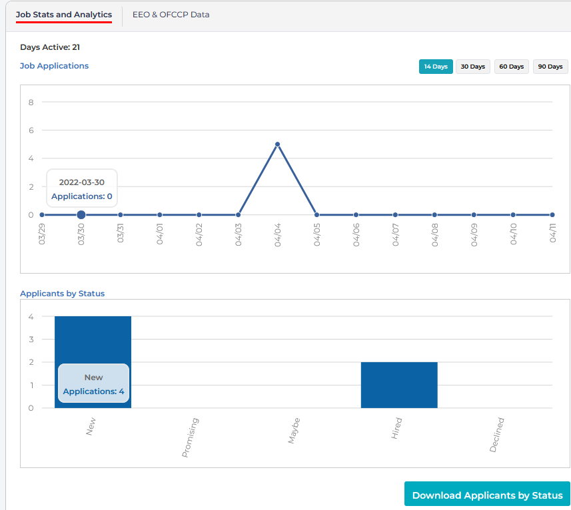This screenshot has height=510, width=571.
Task: Click the 04/08 data point
Action: coord(434,215)
